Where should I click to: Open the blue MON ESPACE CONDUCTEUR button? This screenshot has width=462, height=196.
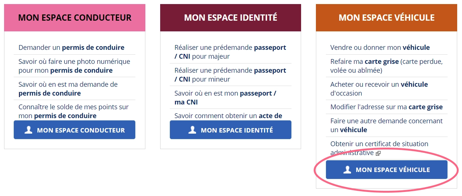(74, 130)
